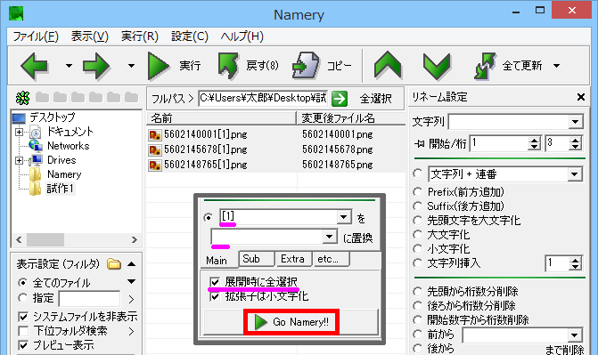598x355 pixels.
Task: Click the コピー copy icon
Action: [x=305, y=66]
